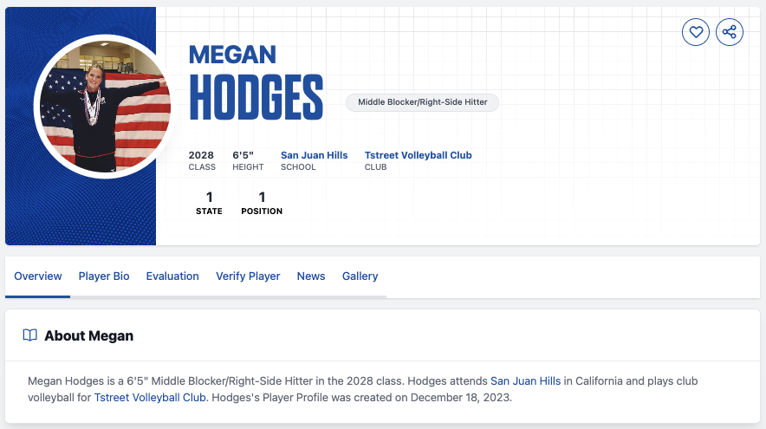Screen dimensions: 766x429
Task: Click the 2028 class value
Action: pos(201,155)
